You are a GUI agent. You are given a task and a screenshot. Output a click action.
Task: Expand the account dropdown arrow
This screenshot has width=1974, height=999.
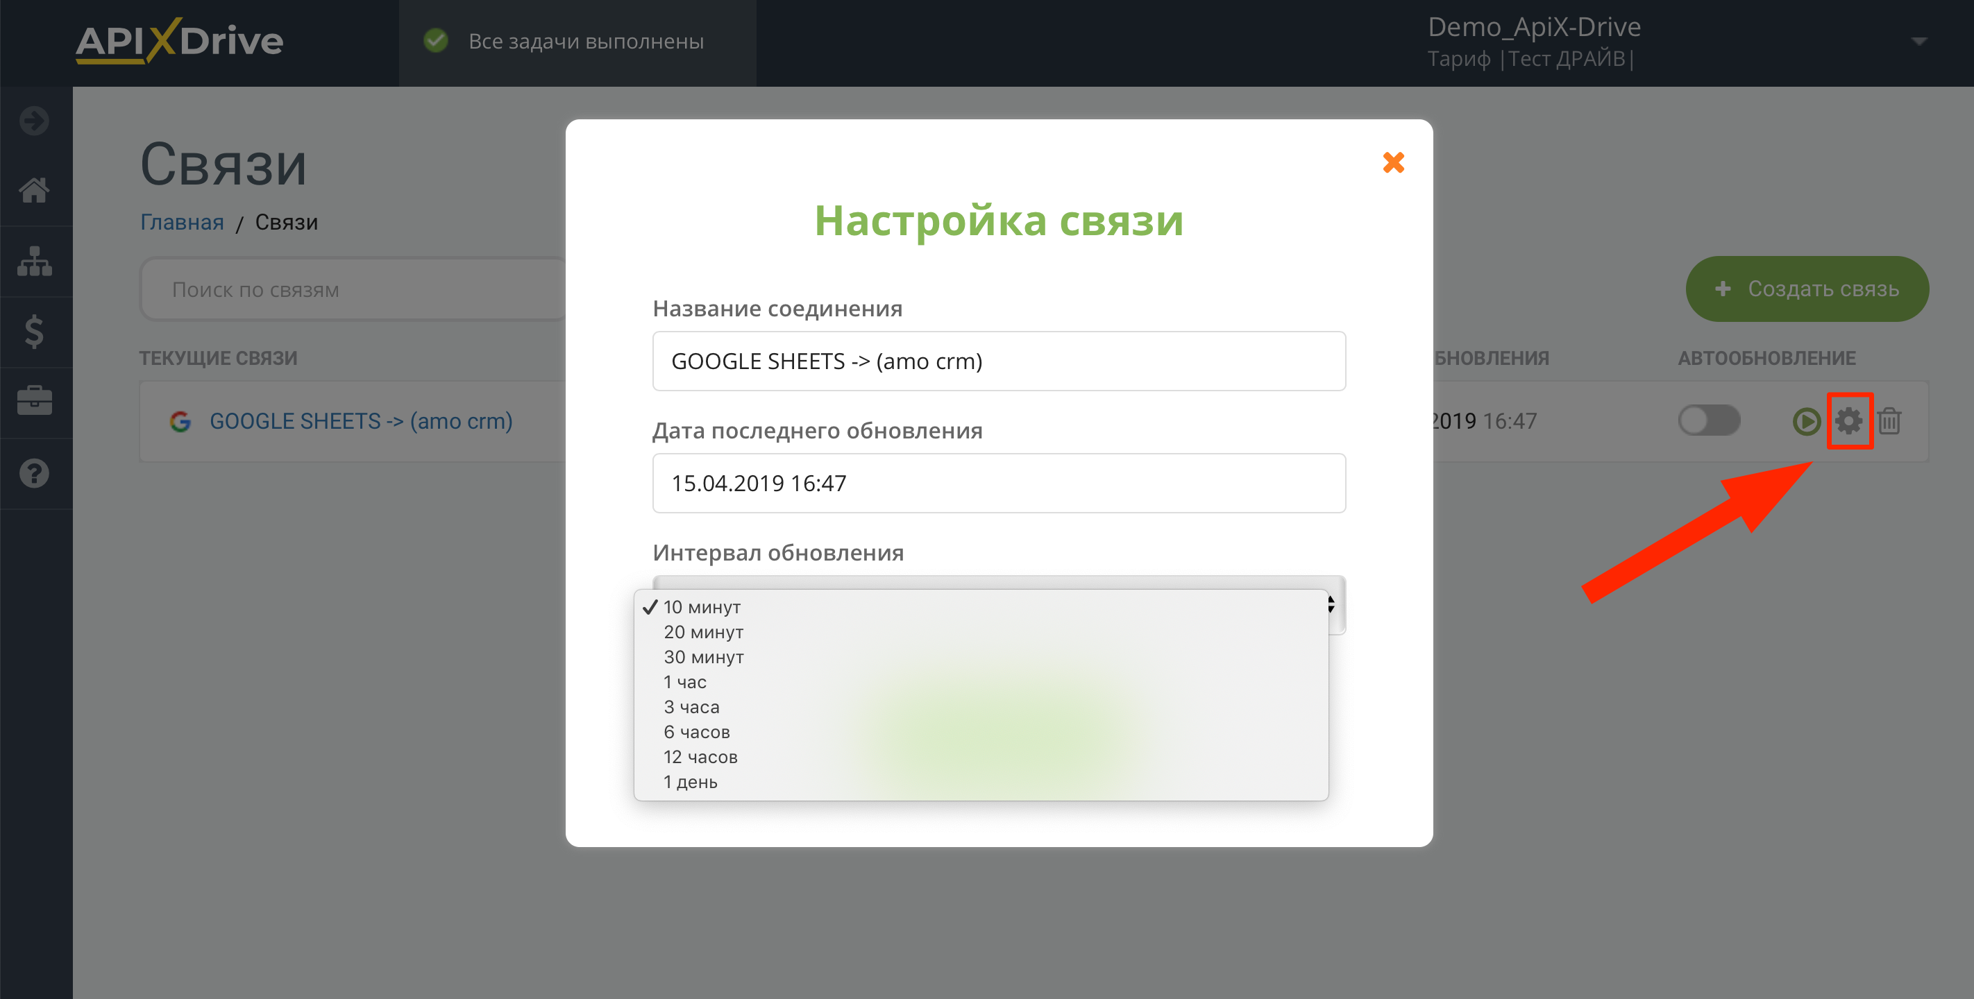(x=1919, y=42)
